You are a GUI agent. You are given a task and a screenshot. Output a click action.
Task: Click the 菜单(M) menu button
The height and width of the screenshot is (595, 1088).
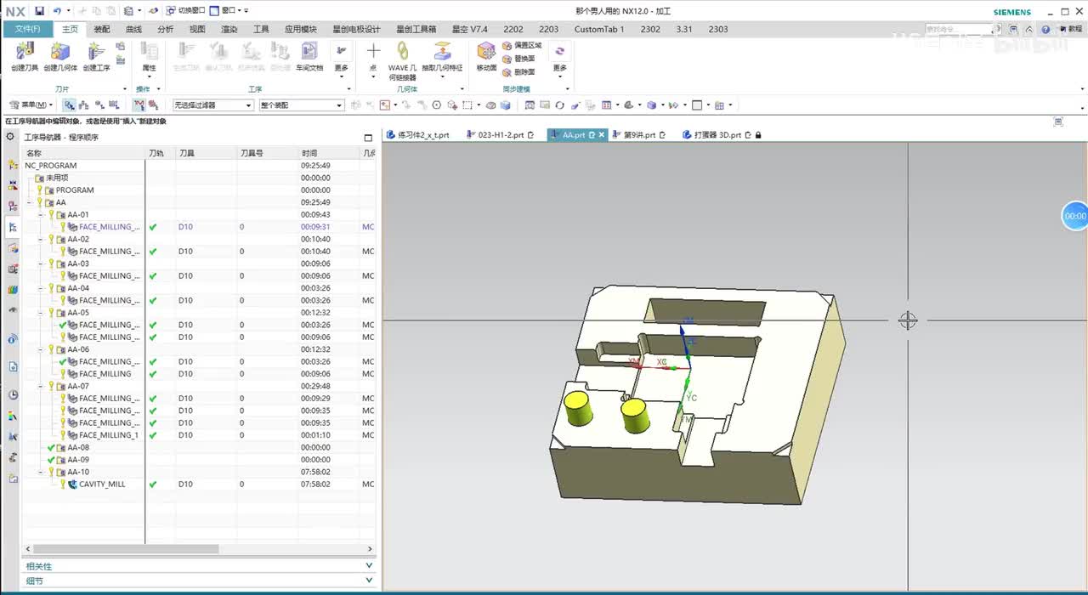(32, 105)
